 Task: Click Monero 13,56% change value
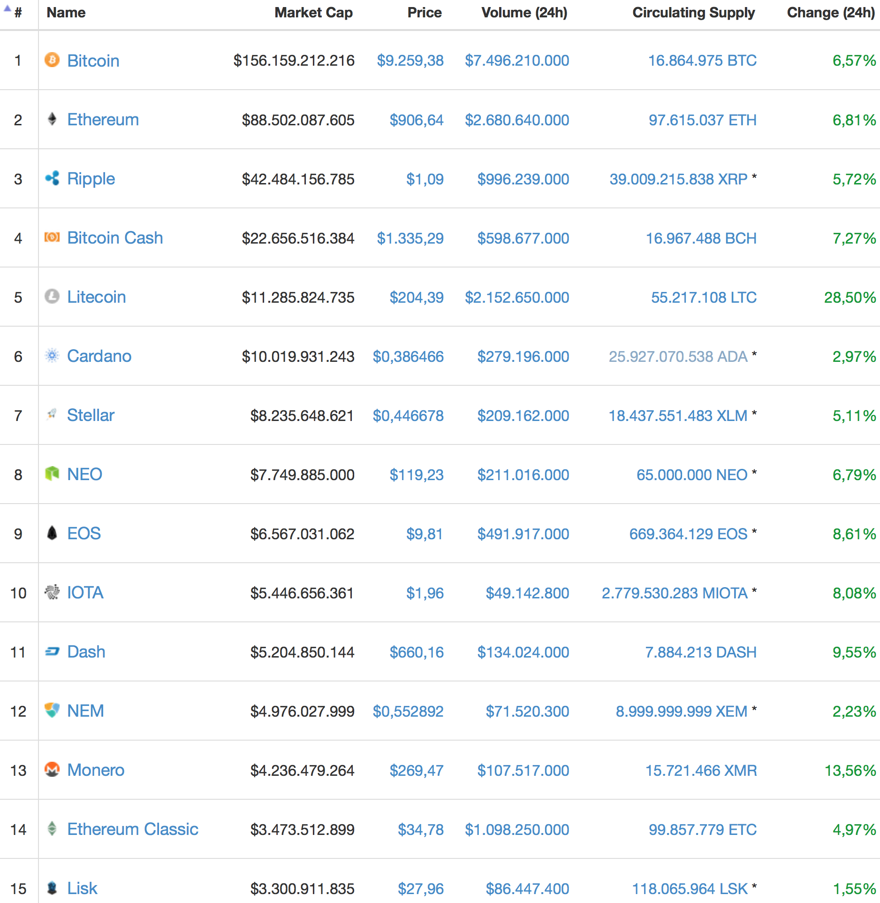click(x=850, y=771)
